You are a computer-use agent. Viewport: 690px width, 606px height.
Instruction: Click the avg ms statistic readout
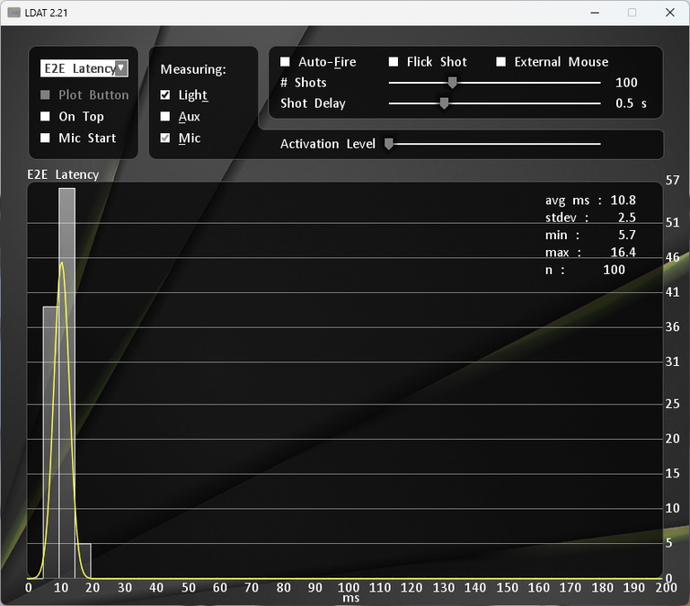click(x=590, y=201)
